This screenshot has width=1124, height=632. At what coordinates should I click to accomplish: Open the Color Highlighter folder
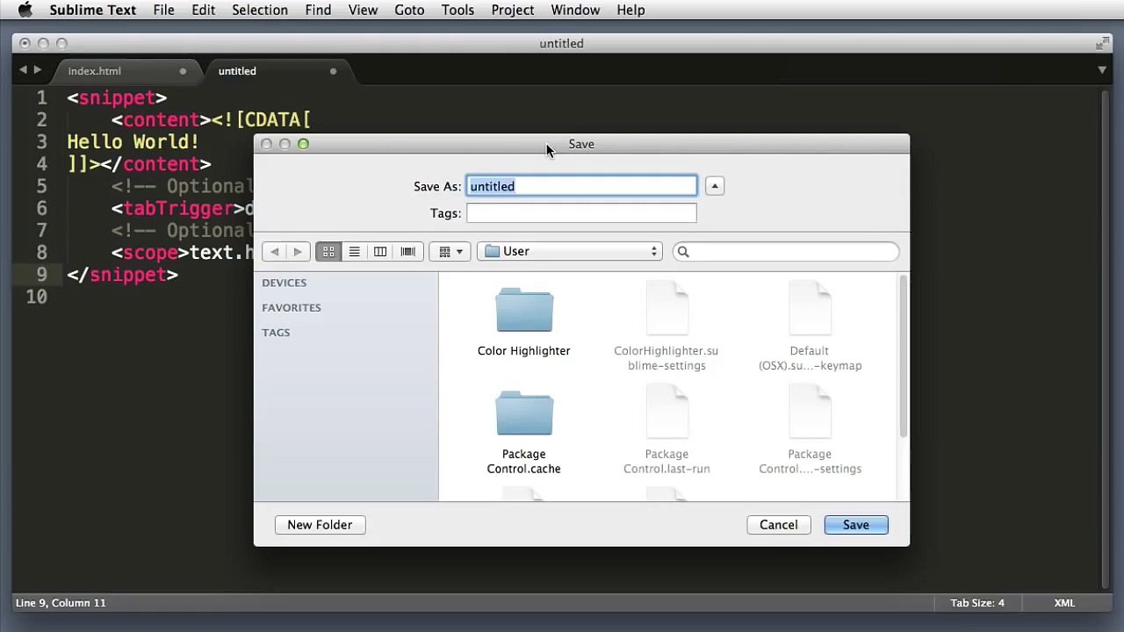tap(524, 321)
